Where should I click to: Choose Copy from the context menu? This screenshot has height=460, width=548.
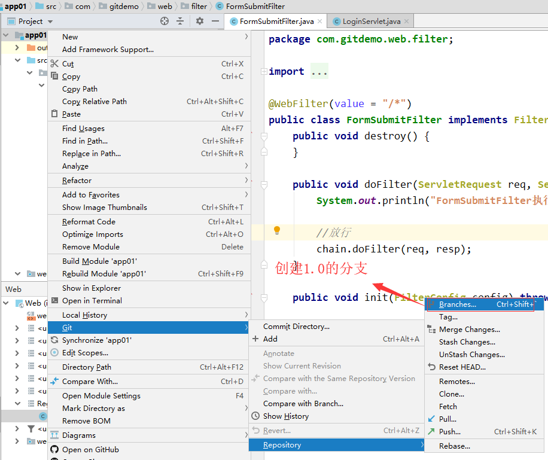click(x=149, y=76)
